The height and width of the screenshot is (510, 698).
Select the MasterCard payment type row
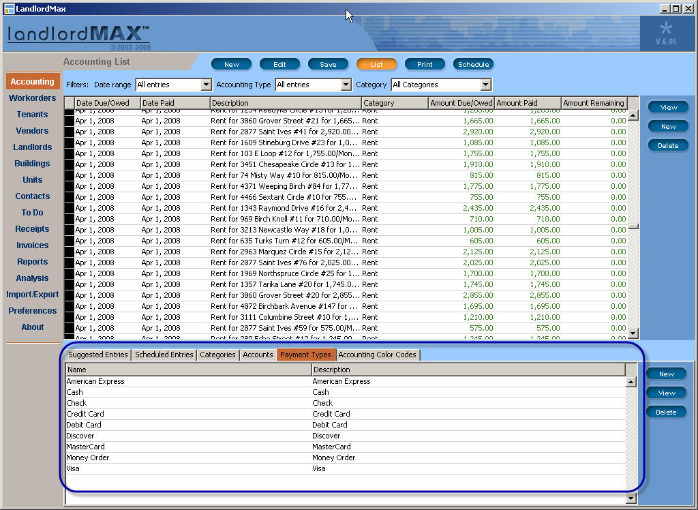(346, 447)
